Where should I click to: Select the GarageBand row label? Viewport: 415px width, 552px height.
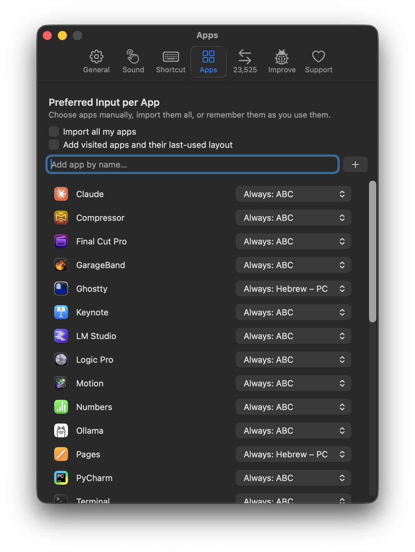point(100,265)
